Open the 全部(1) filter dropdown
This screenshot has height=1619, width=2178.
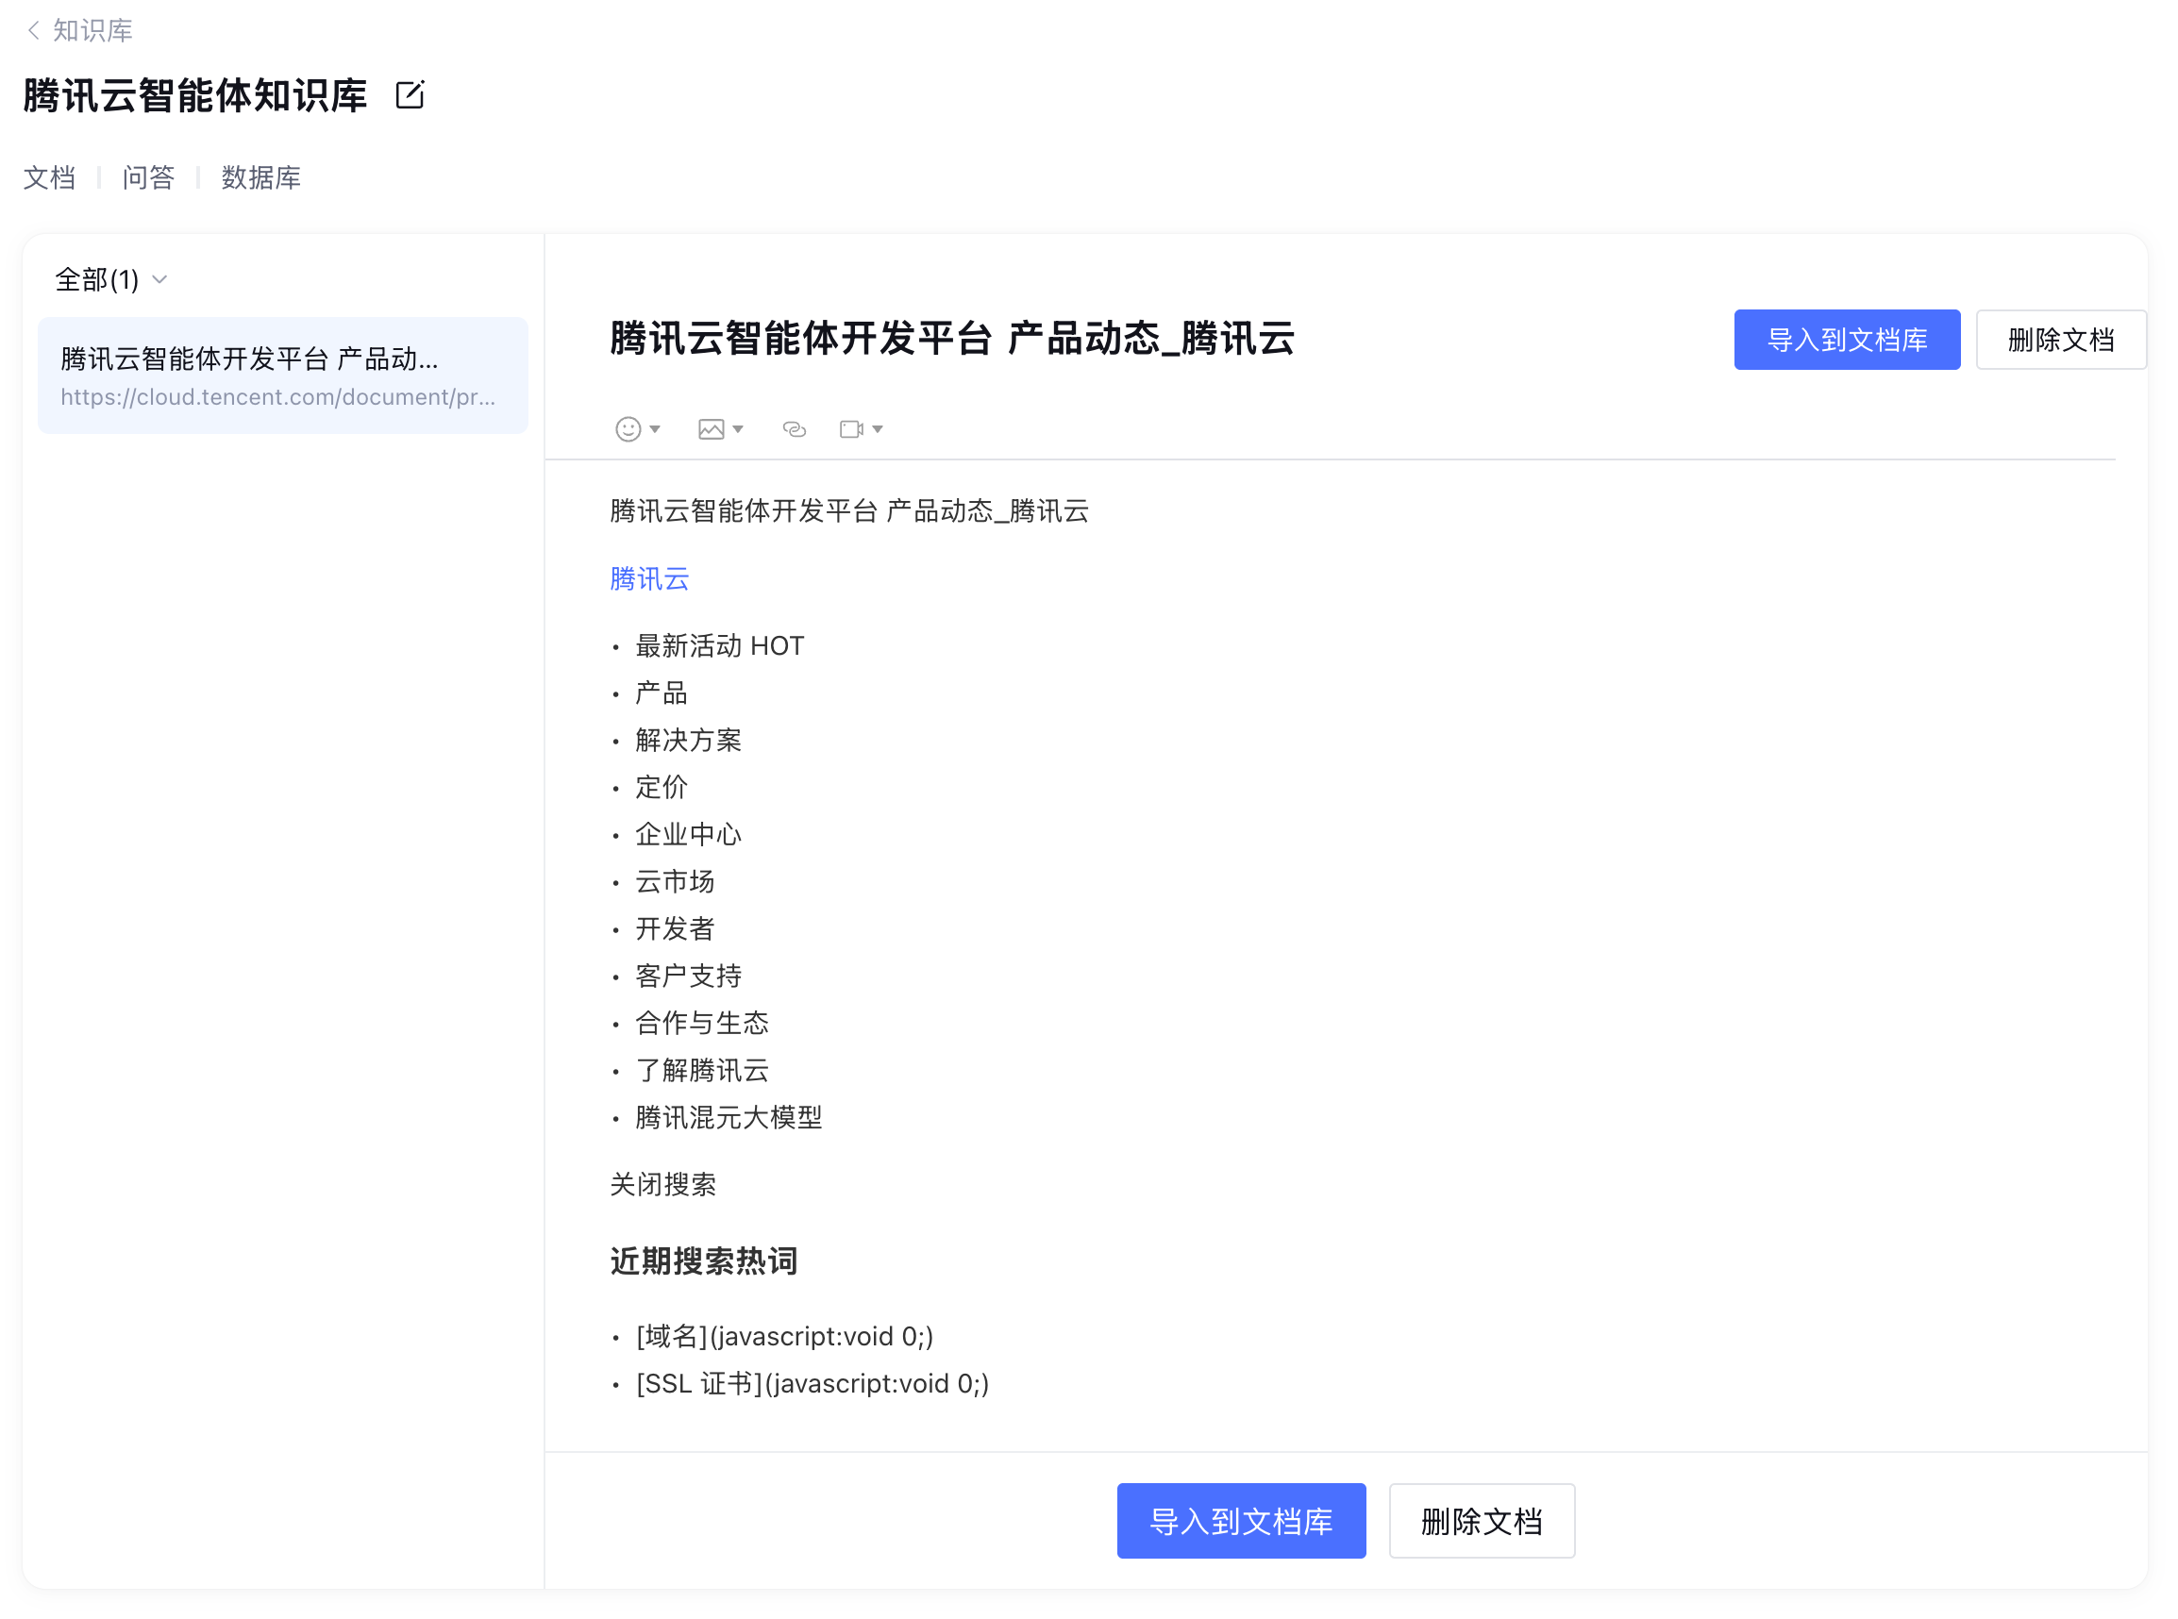click(110, 280)
